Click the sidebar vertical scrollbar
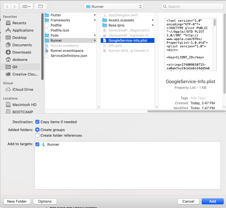Viewport: 226px width, 208px height. (x=42, y=47)
